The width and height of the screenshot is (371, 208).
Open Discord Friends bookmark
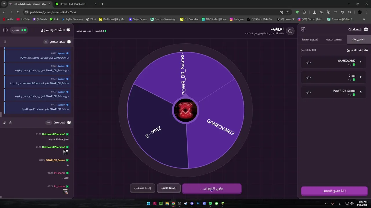click(x=311, y=19)
